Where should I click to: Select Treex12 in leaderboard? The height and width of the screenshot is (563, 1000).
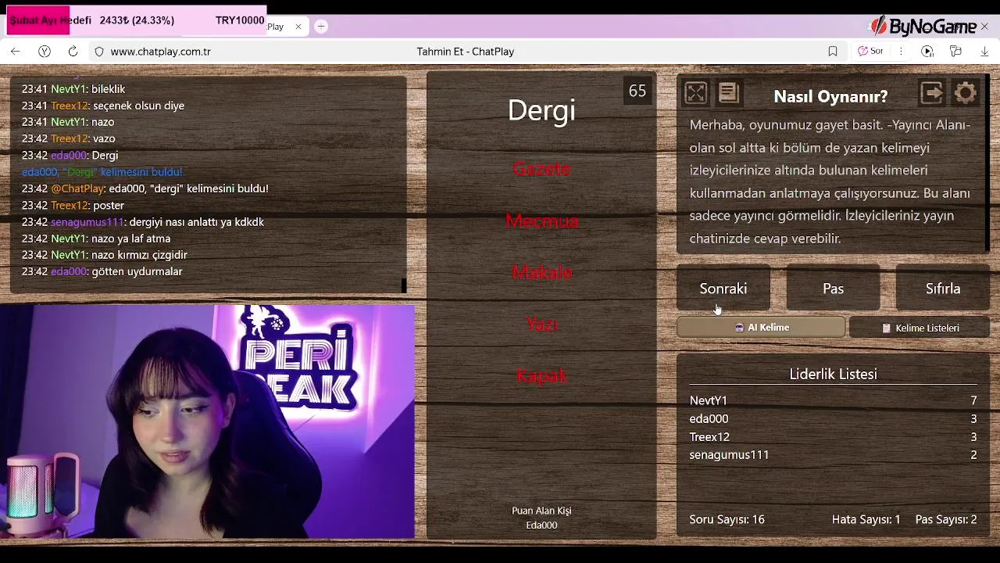click(709, 437)
